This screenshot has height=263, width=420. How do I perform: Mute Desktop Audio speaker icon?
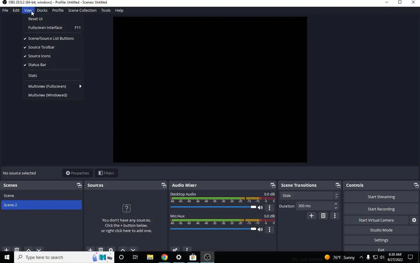point(260,207)
